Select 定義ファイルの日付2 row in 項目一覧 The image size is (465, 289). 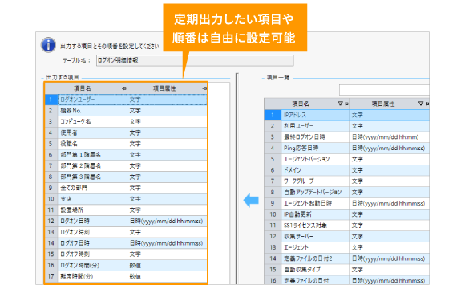(346, 258)
